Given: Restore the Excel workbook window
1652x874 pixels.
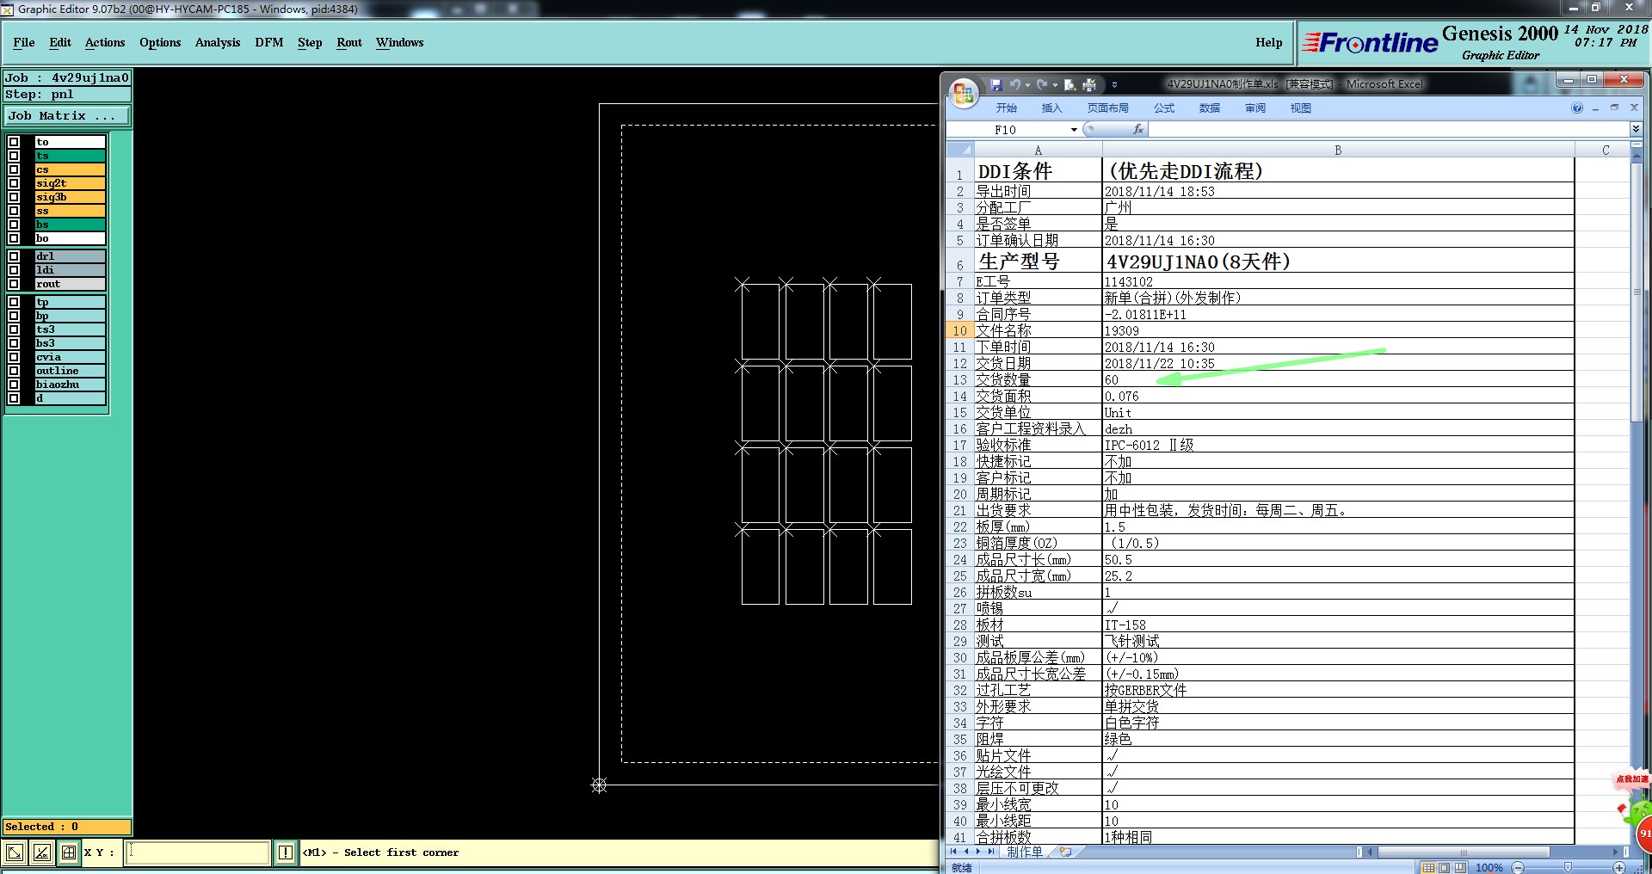Looking at the screenshot, I should [x=1614, y=108].
